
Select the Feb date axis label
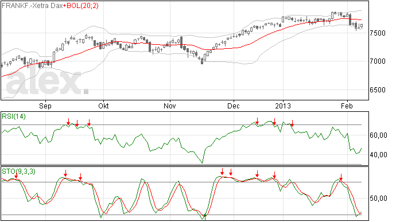(x=347, y=106)
